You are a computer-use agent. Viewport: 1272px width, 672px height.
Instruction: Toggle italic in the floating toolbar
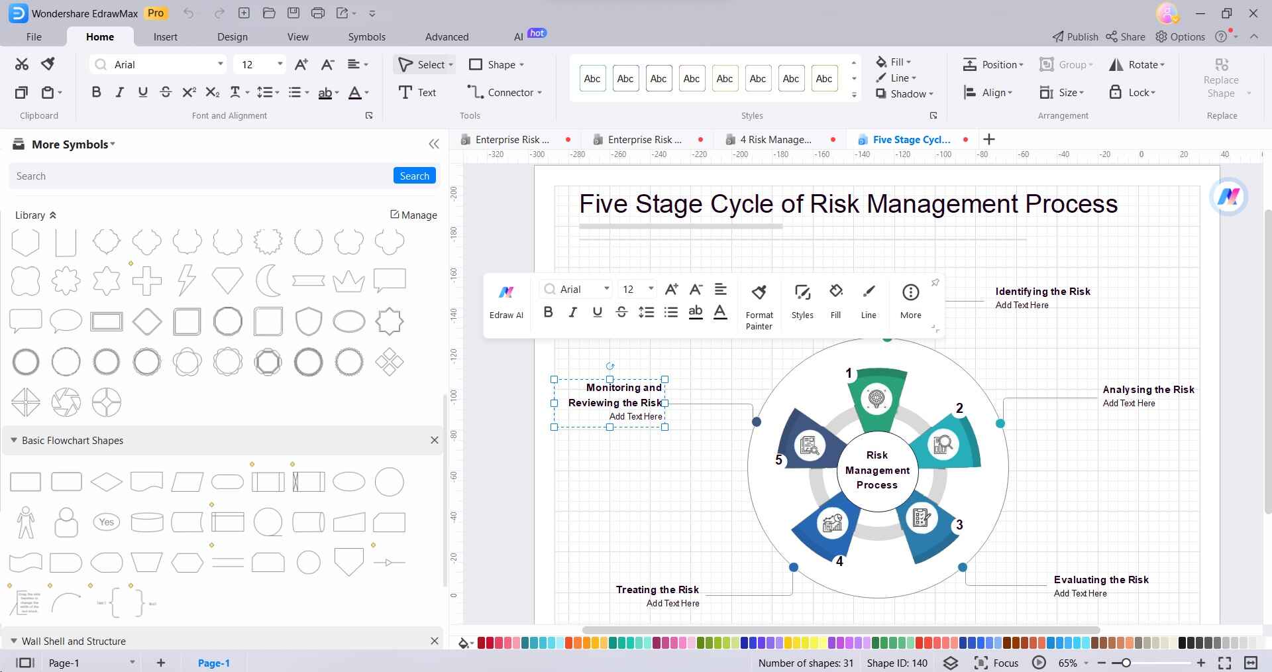click(572, 312)
